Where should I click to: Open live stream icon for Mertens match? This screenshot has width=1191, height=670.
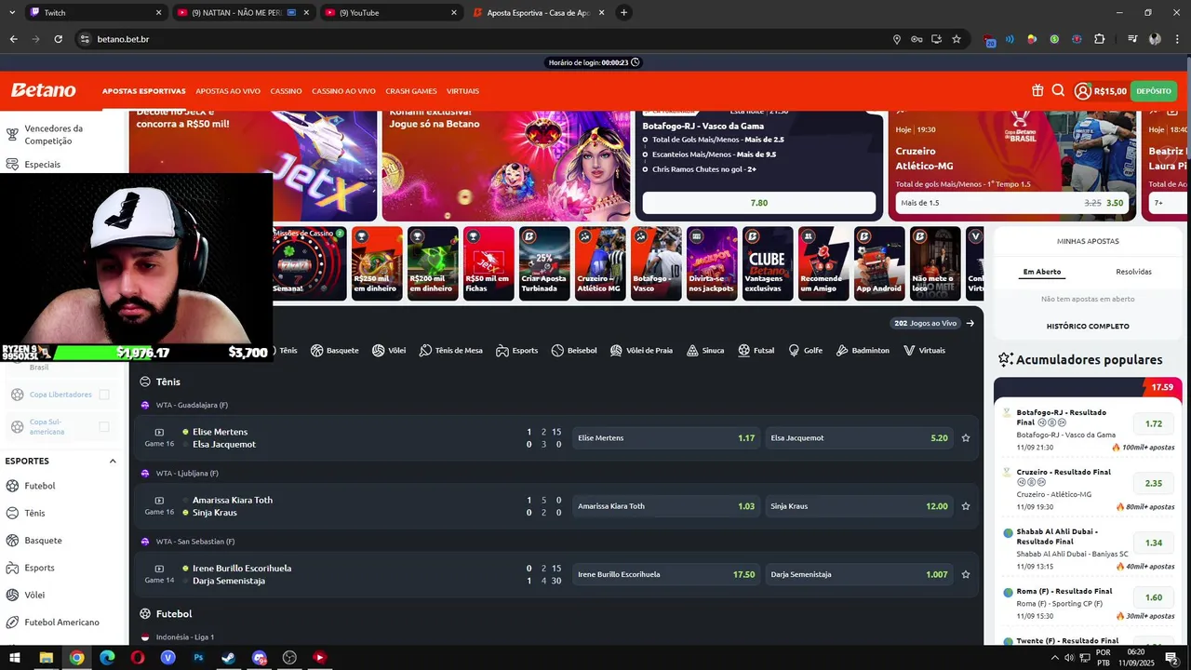coord(159,432)
